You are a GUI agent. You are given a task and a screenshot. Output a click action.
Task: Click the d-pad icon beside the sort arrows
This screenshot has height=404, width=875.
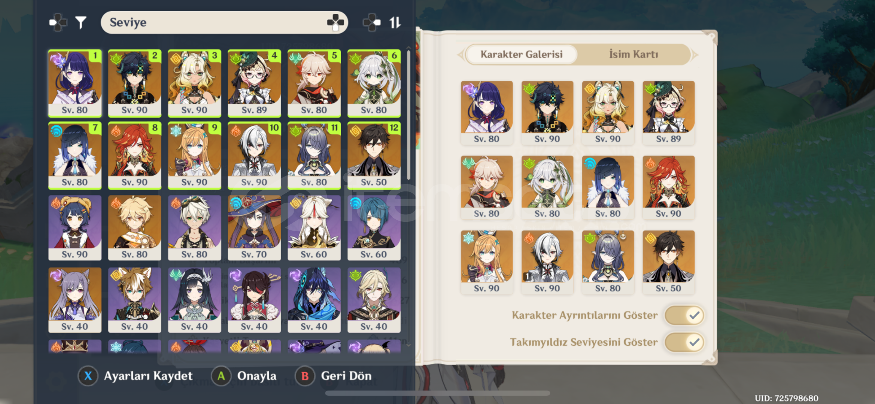[x=372, y=22]
